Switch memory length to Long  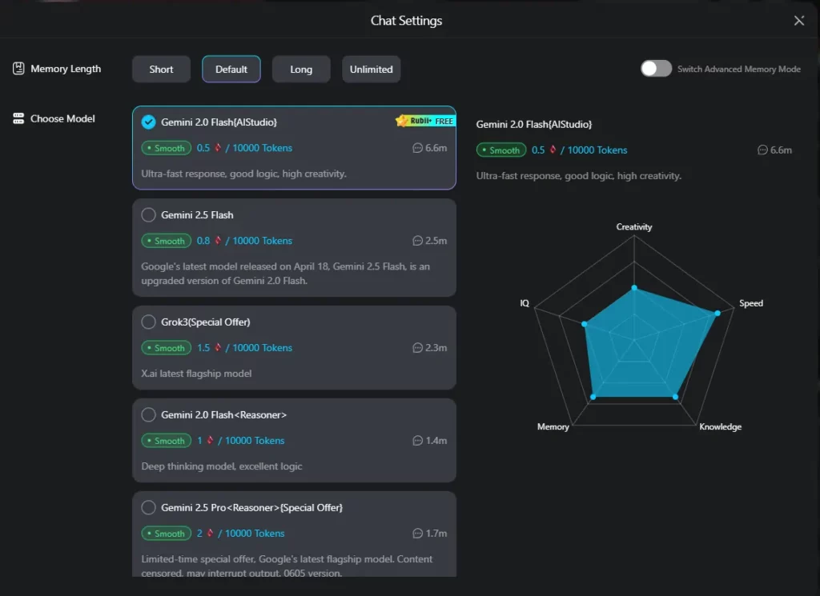[x=301, y=69]
